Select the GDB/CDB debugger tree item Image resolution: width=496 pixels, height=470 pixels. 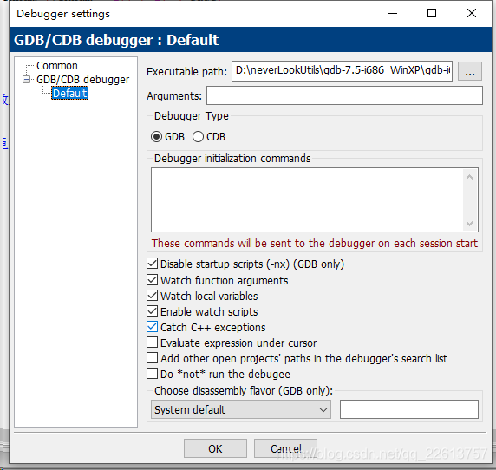(x=83, y=80)
